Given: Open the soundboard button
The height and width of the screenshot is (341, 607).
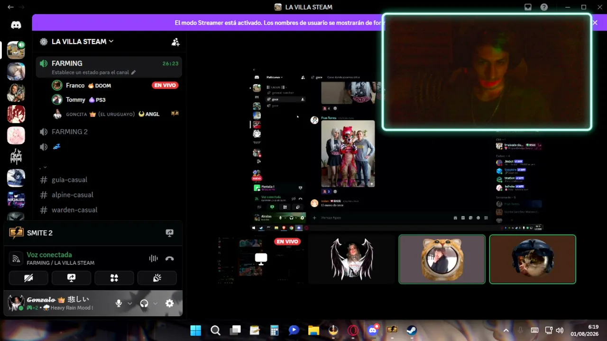Looking at the screenshot, I should (157, 278).
